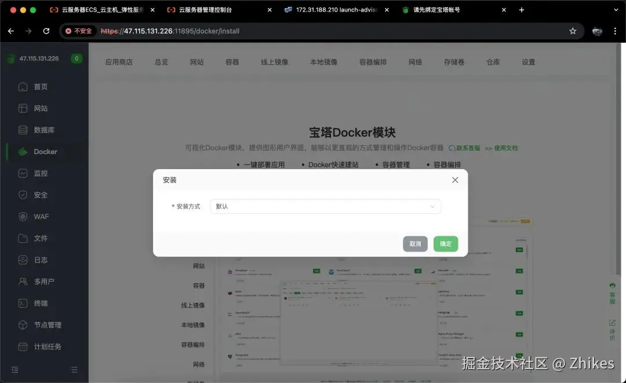Collapse the sidebar using the bottom-left menu icon

14,370
